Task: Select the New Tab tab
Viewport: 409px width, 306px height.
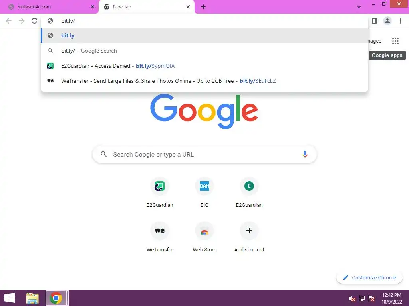Action: [147, 7]
